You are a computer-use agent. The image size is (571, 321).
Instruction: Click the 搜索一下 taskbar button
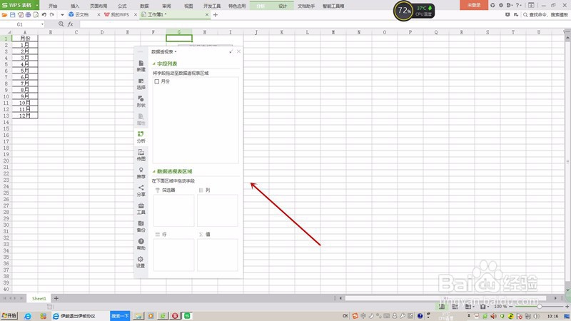pyautogui.click(x=120, y=316)
